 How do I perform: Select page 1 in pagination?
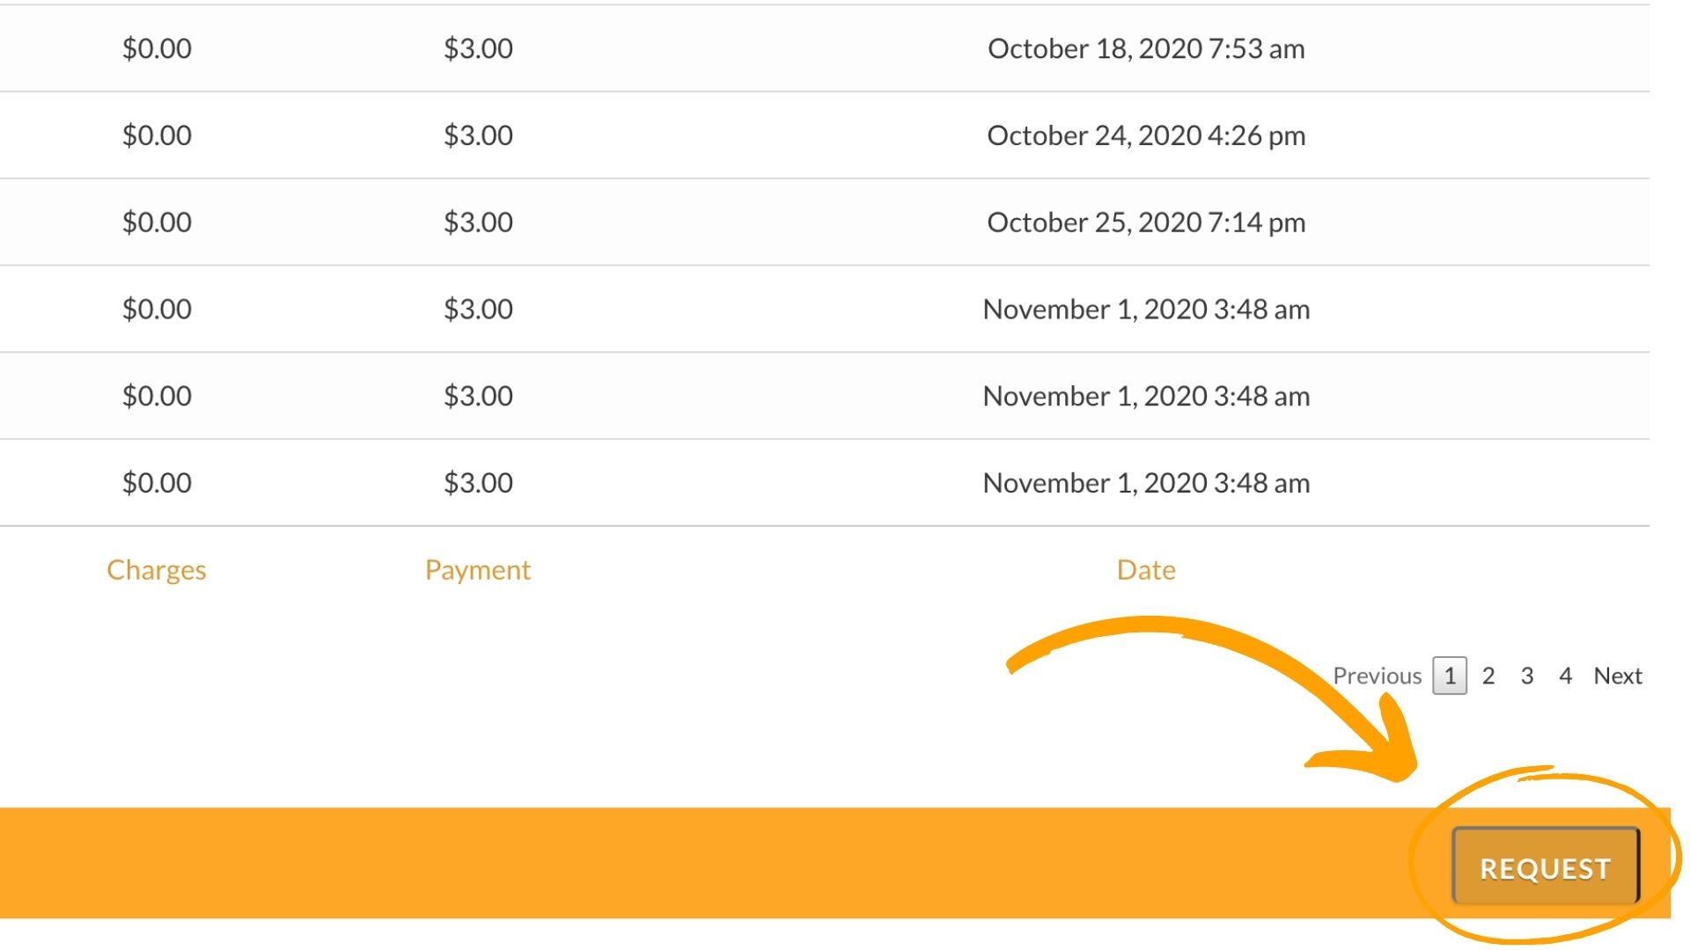(1450, 676)
